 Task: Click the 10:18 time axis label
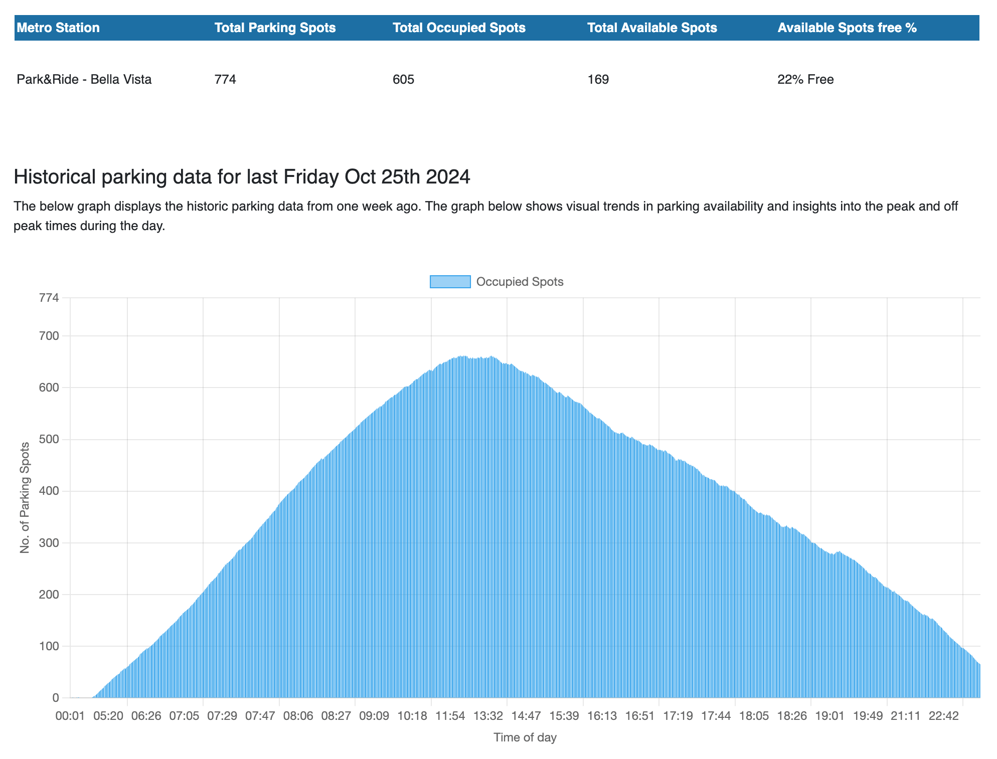[412, 716]
